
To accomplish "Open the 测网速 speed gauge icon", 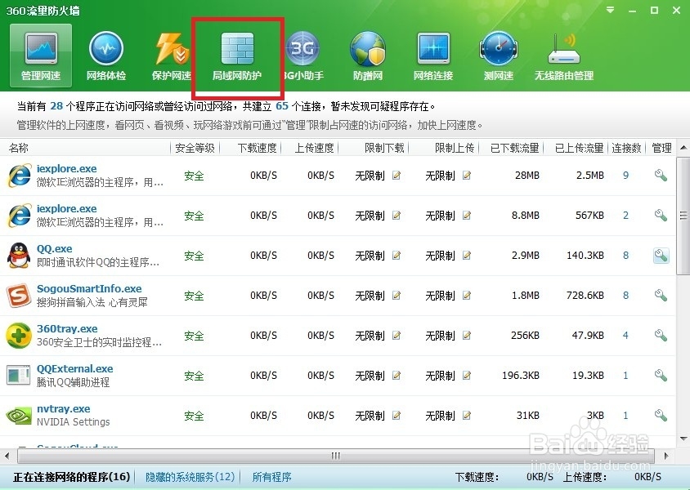I will 499,56.
